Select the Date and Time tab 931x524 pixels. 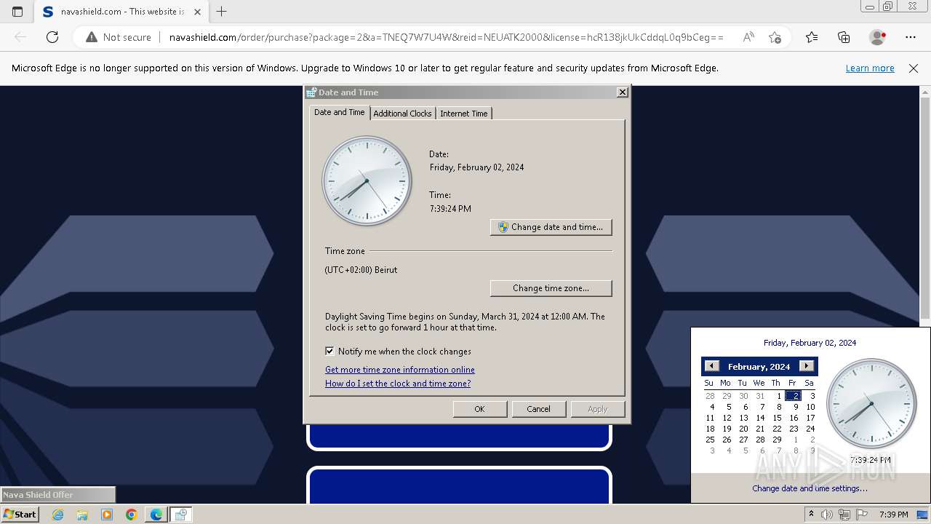tap(340, 112)
